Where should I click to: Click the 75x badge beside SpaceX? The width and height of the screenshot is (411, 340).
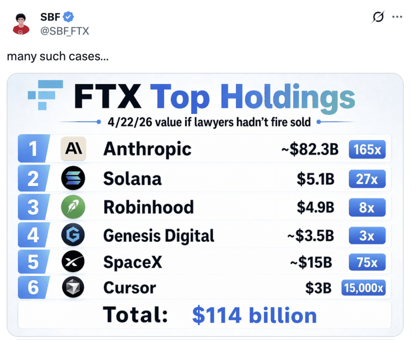pos(367,262)
